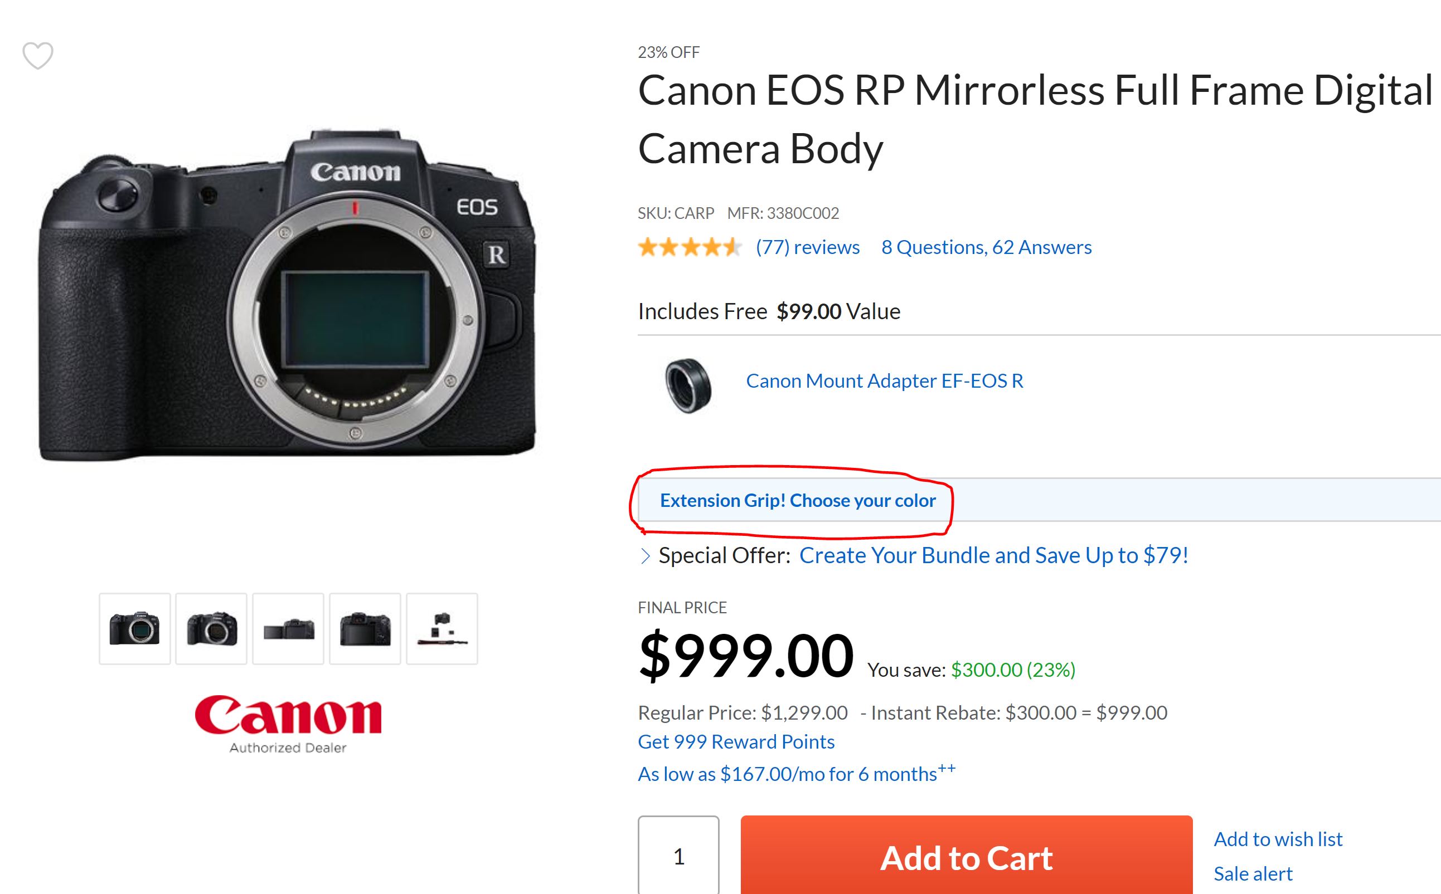Select the third side-view camera thumbnail
The width and height of the screenshot is (1441, 894).
click(x=288, y=628)
